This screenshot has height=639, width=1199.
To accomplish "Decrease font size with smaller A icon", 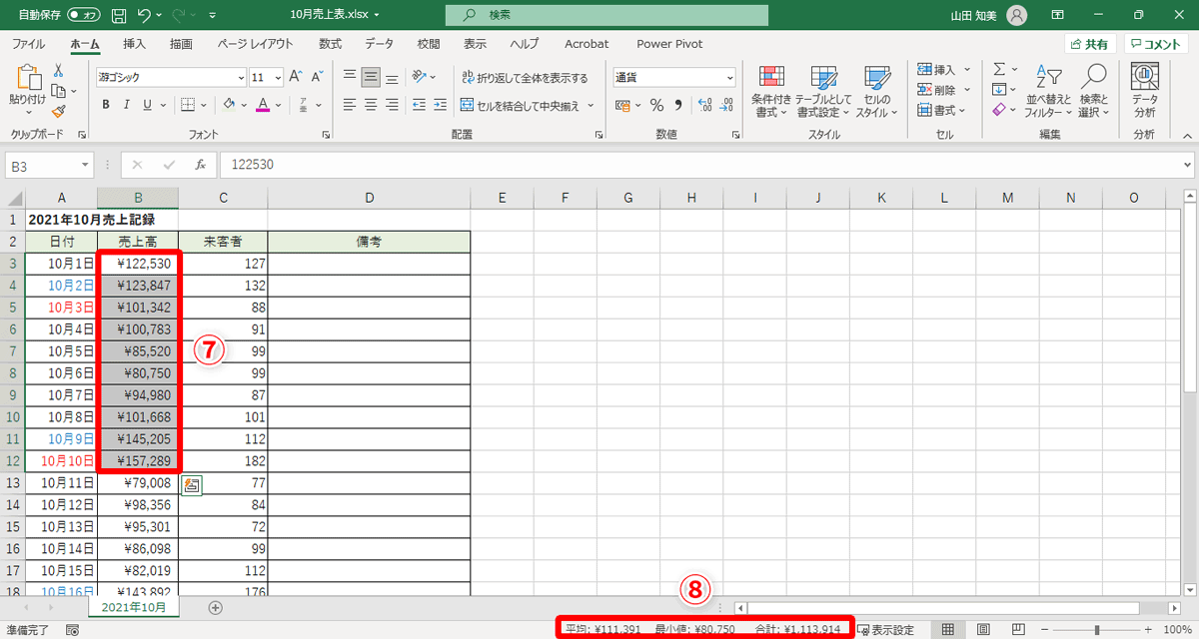I will click(318, 77).
